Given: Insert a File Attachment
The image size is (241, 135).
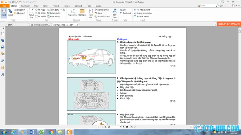Looking at the screenshot, I should coord(142,10).
